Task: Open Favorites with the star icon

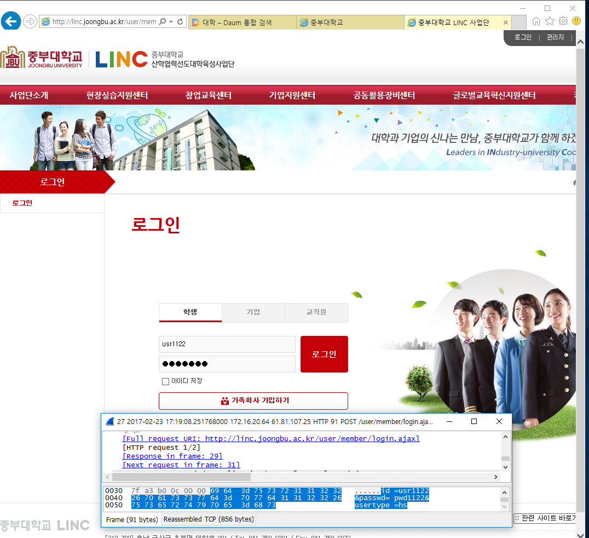Action: (x=550, y=21)
